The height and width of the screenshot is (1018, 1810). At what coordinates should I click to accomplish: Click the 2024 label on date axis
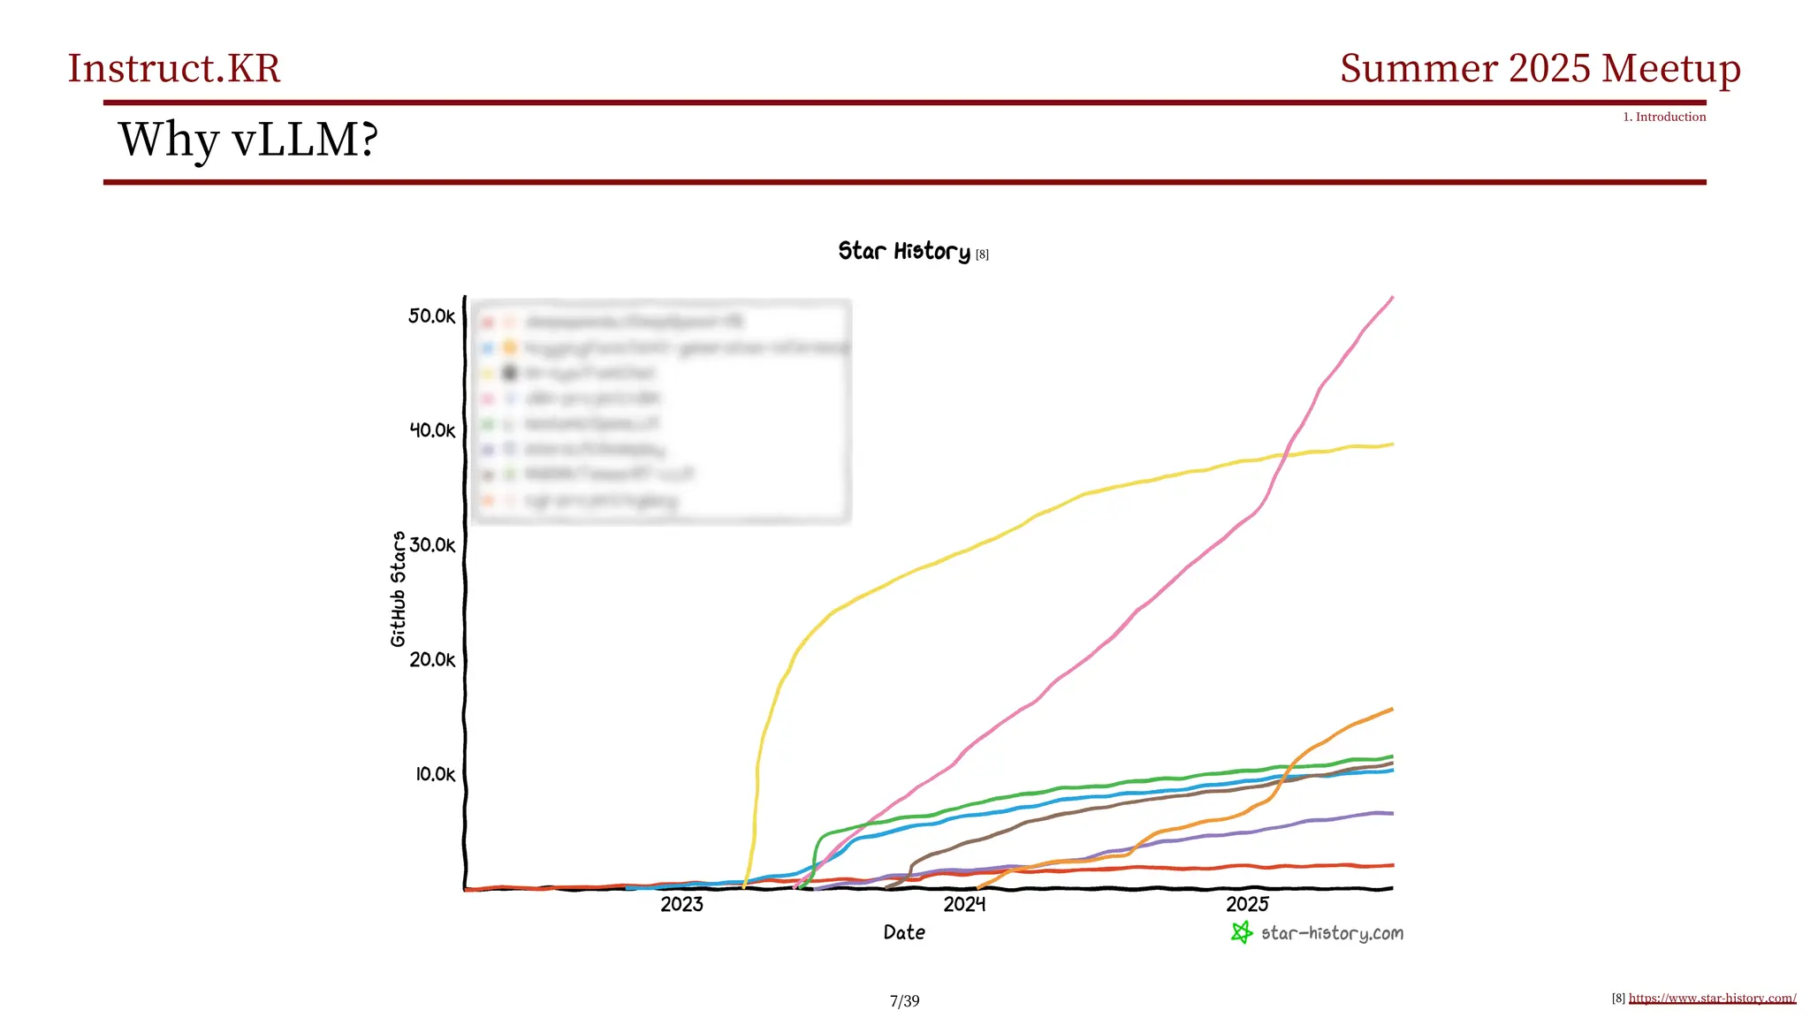coord(964,904)
